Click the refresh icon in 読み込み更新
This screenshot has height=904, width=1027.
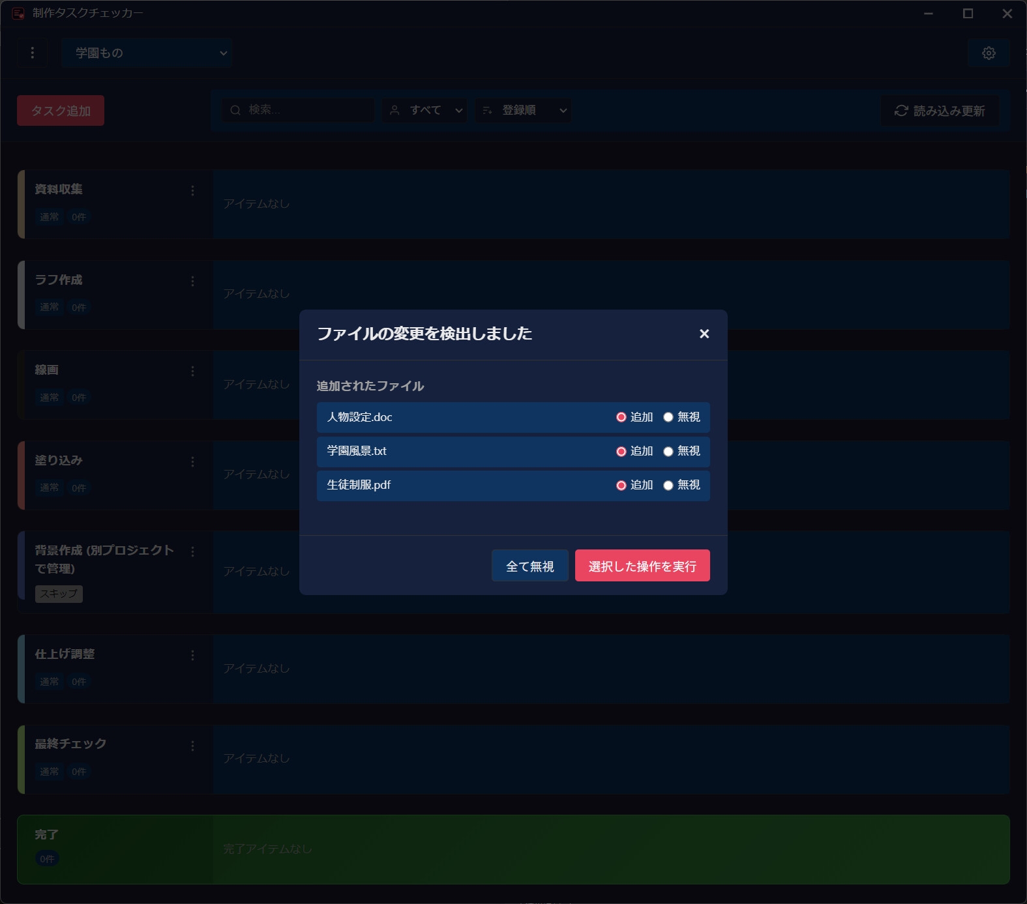click(901, 111)
